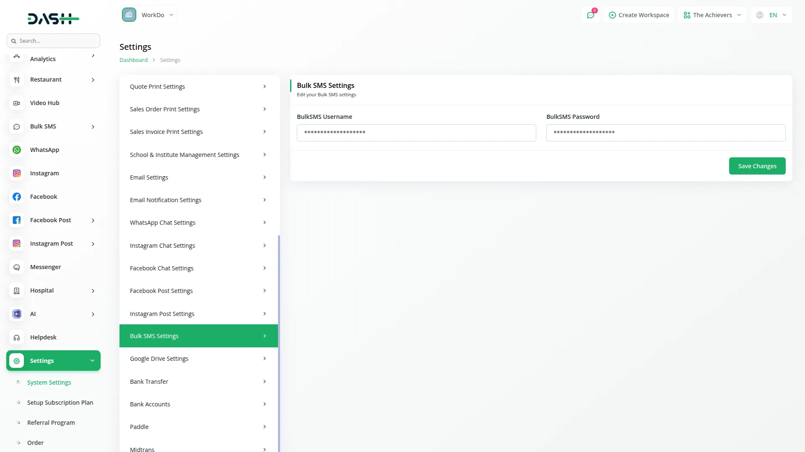Click the Instagram sidebar icon
Image resolution: width=805 pixels, height=452 pixels.
(17, 173)
